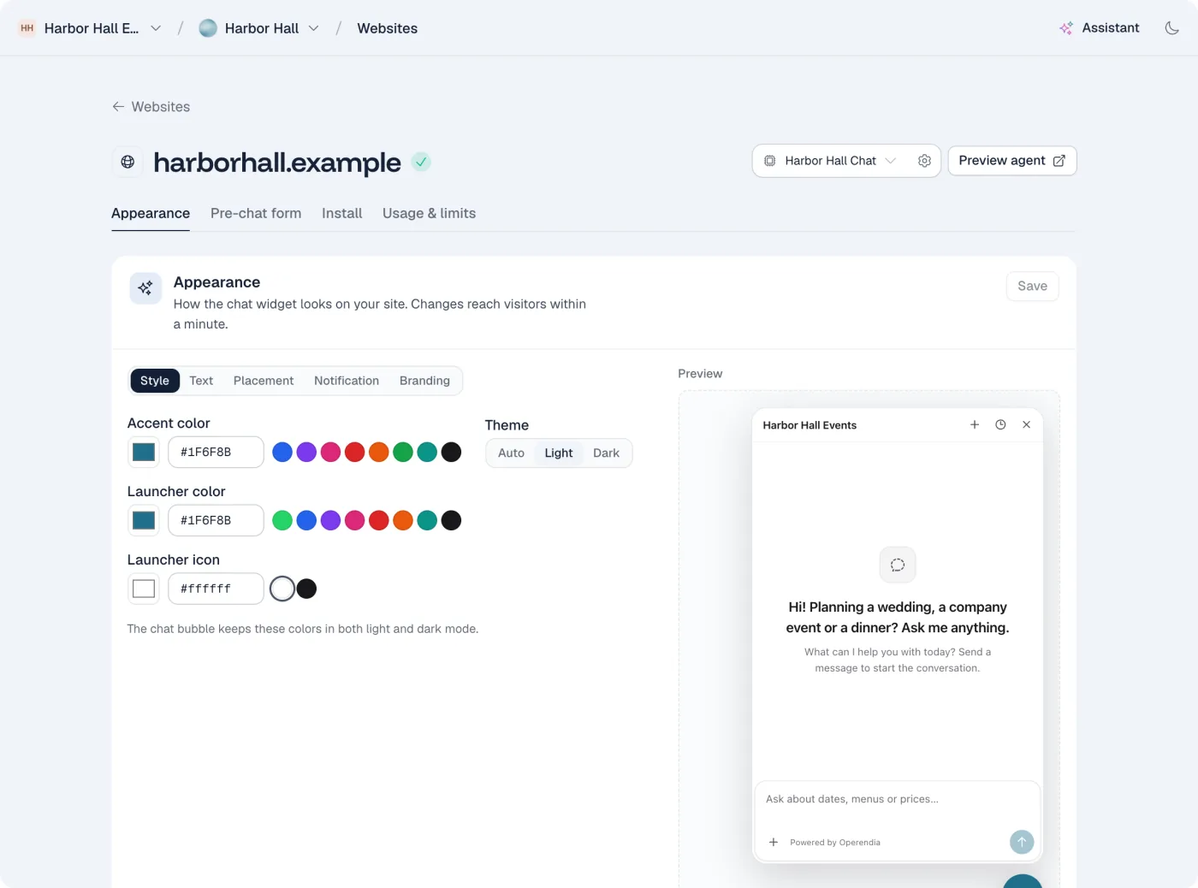Click the back arrow beside Websites
This screenshot has width=1198, height=888.
[x=118, y=107]
